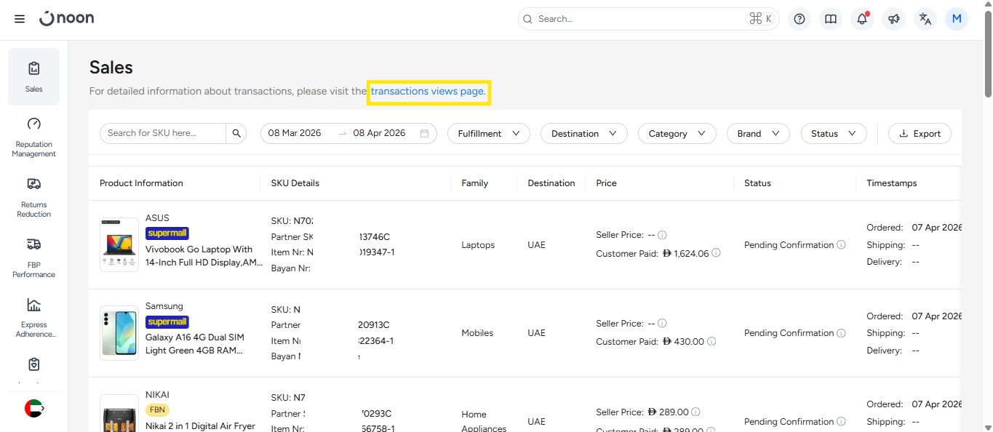Image resolution: width=993 pixels, height=432 pixels.
Task: Open the notifications bell
Action: 862,19
